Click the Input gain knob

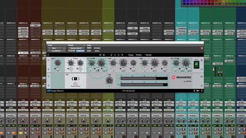(x=58, y=63)
